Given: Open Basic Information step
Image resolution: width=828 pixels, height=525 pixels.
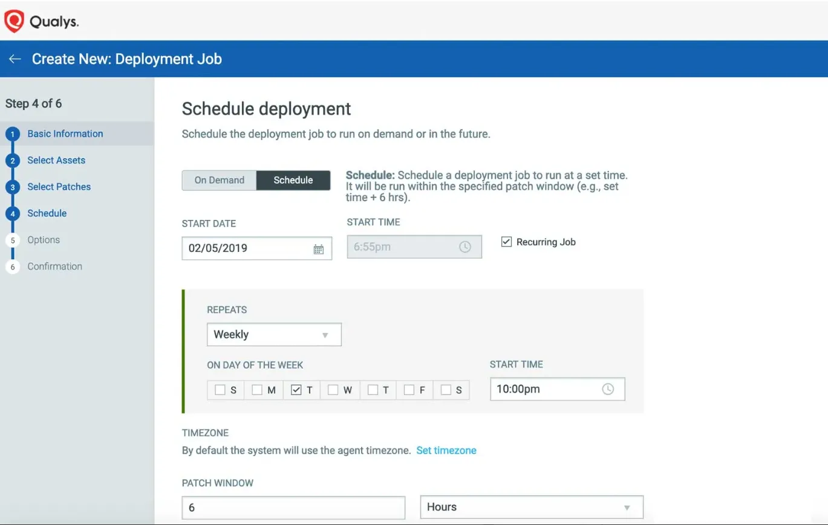Looking at the screenshot, I should (x=65, y=134).
